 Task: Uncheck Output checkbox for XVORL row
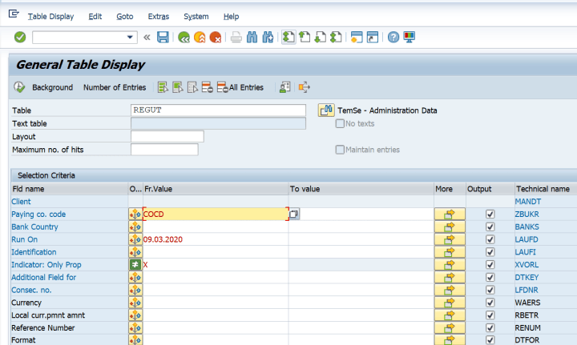tap(490, 264)
